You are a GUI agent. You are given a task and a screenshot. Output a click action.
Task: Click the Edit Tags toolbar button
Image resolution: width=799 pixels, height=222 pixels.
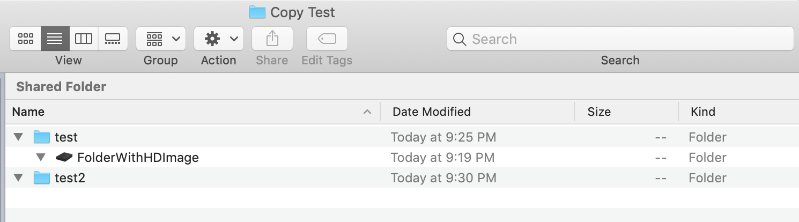point(327,39)
